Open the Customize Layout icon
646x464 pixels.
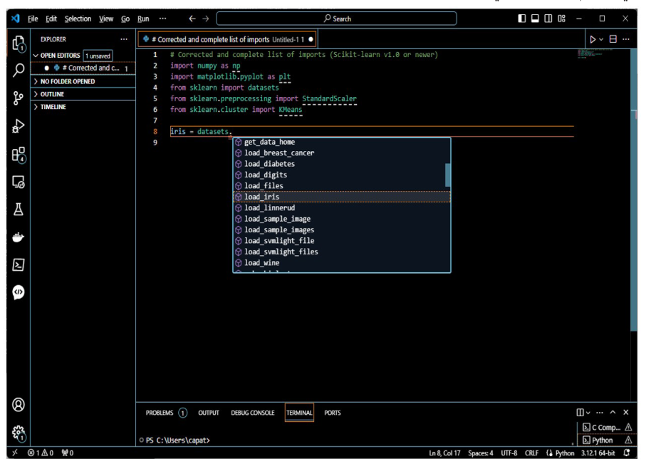[x=561, y=19]
